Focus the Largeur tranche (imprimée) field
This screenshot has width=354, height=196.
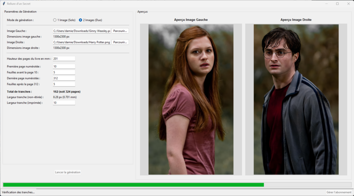[x=64, y=103]
